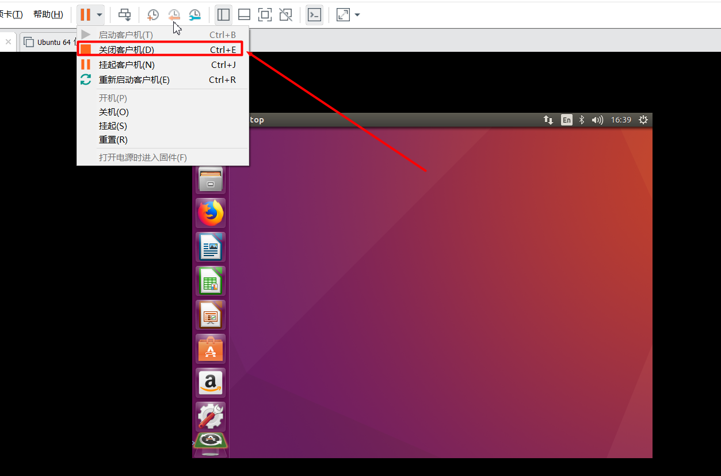Select 开机(P) in the power menu
The image size is (721, 476).
pyautogui.click(x=163, y=98)
